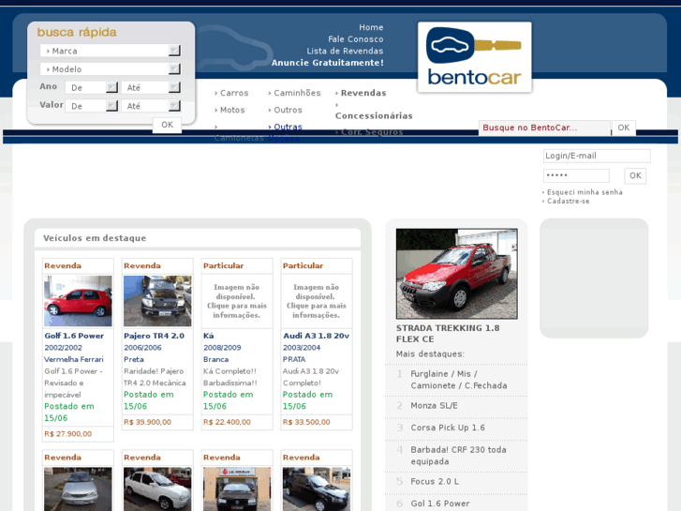Click the Busque no BentoCar search field
Viewport: 681px width, 511px height.
coord(543,128)
